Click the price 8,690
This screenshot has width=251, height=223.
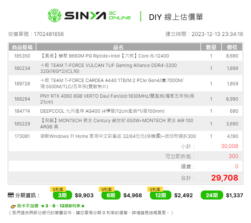point(232,56)
